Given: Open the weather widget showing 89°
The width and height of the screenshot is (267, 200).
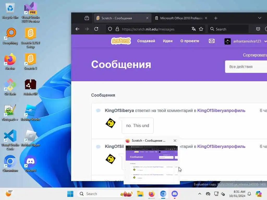Looking at the screenshot, I should pos(9,193).
